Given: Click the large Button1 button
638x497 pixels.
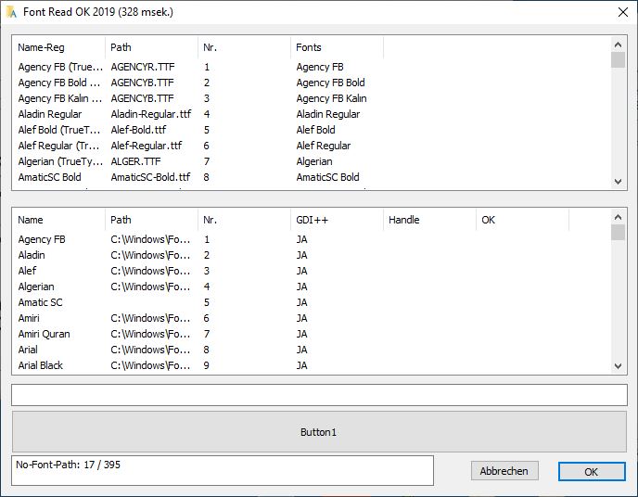Looking at the screenshot, I should tap(319, 432).
